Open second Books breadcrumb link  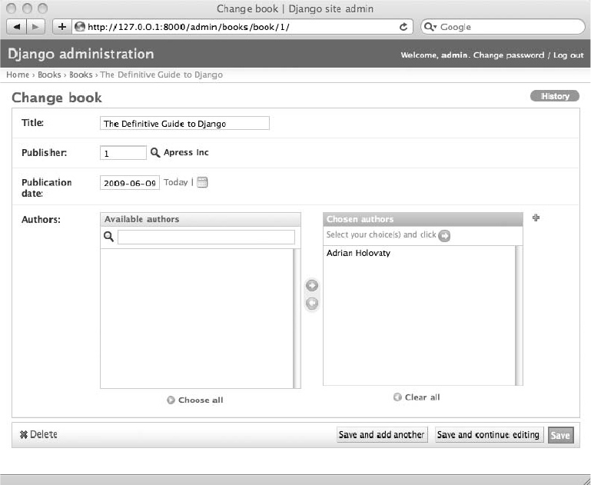point(81,75)
